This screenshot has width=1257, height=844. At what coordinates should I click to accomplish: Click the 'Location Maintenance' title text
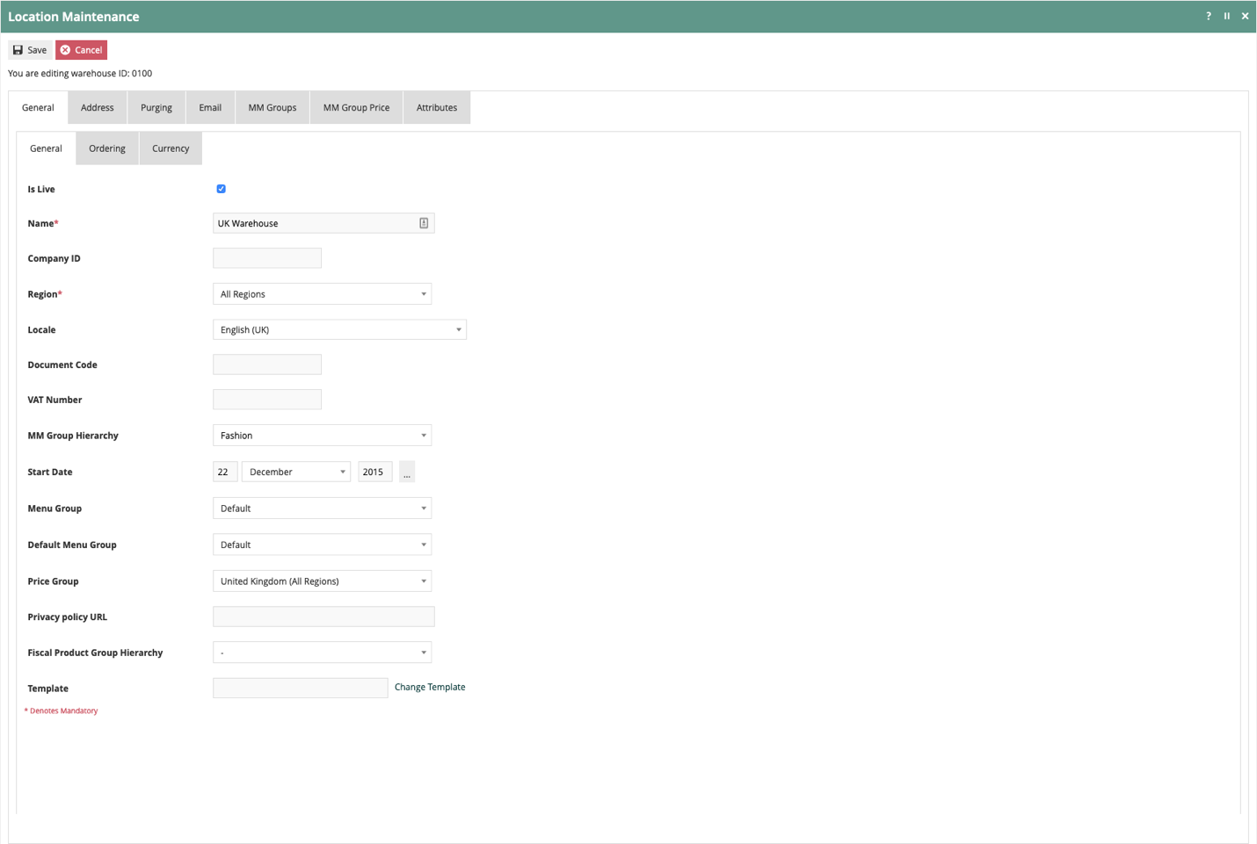tap(74, 17)
